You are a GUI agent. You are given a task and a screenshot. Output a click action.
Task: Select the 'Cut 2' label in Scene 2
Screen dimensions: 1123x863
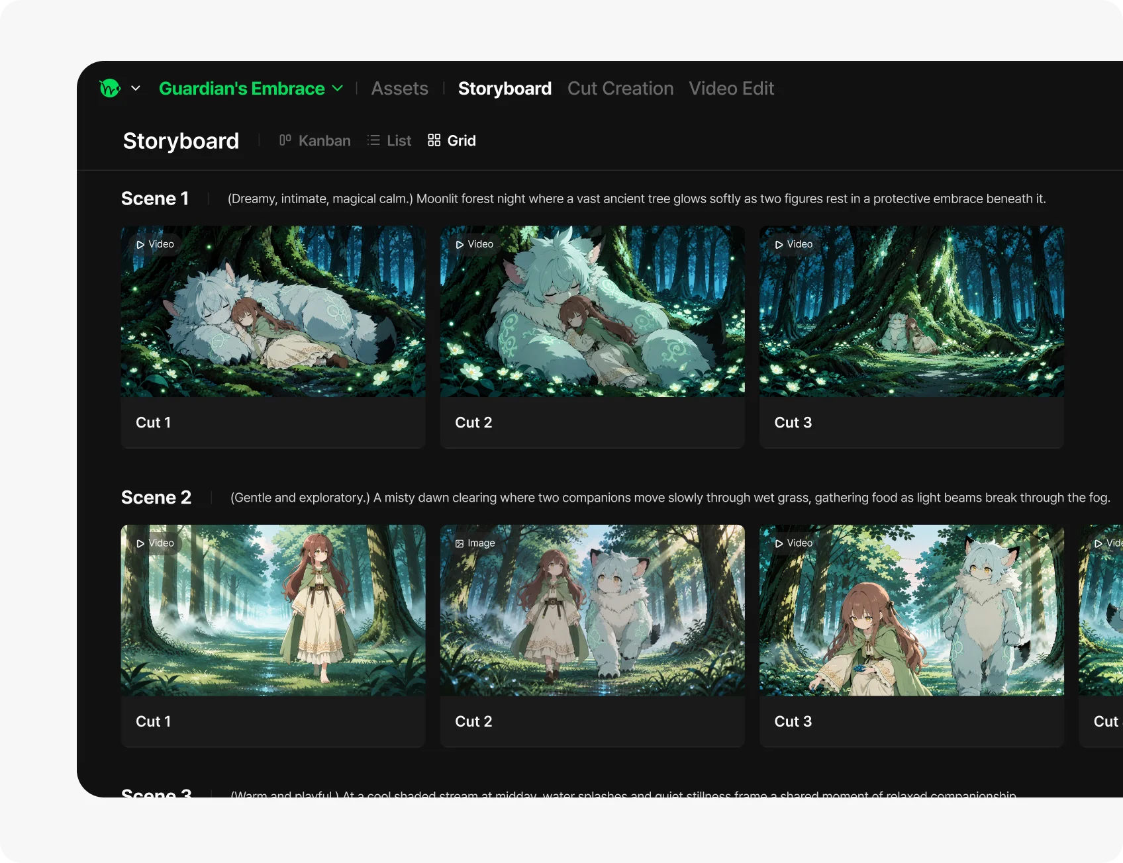[473, 721]
